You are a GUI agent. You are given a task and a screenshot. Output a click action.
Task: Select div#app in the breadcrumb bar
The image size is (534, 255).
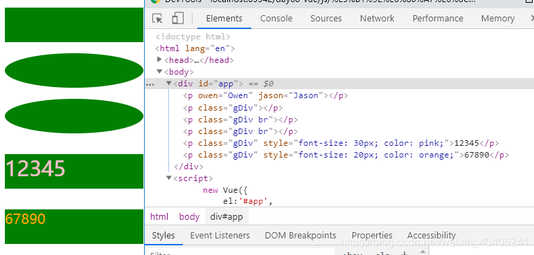pos(226,216)
